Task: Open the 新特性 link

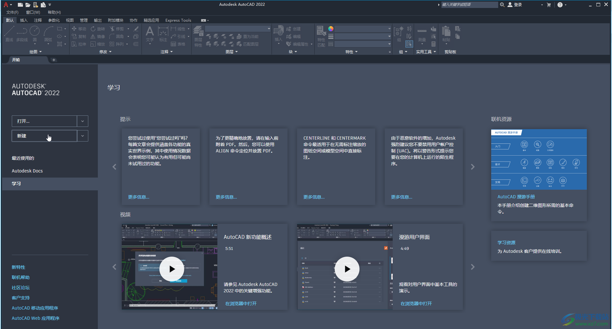Action: point(18,267)
